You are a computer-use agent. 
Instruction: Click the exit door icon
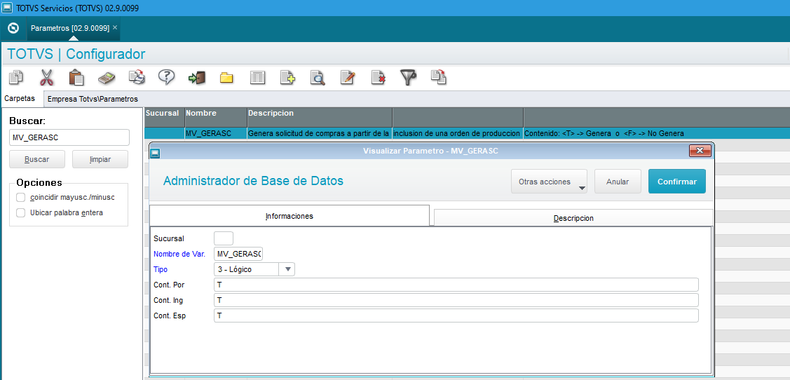tap(196, 78)
